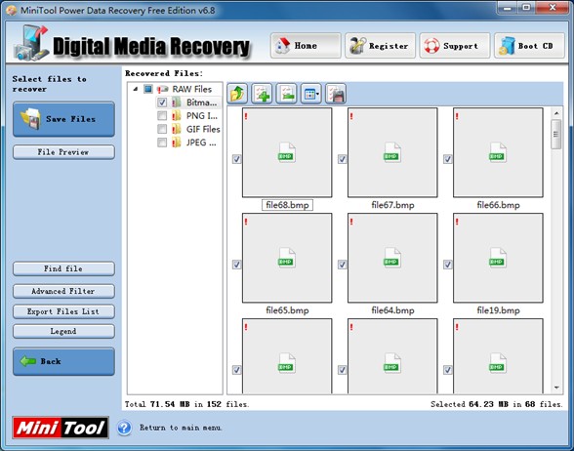Screen dimensions: 574x451
Task: Click Save Files to recover selection
Action: (63, 119)
